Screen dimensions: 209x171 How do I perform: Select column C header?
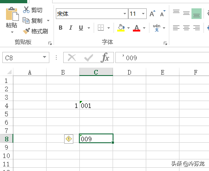(x=96, y=72)
